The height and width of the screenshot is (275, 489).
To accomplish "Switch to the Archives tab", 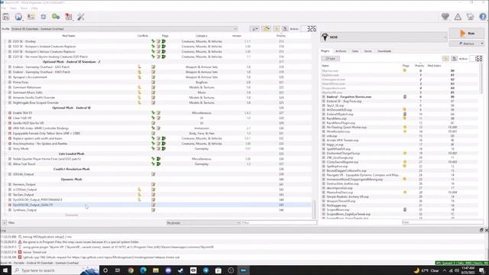I will 341,51.
